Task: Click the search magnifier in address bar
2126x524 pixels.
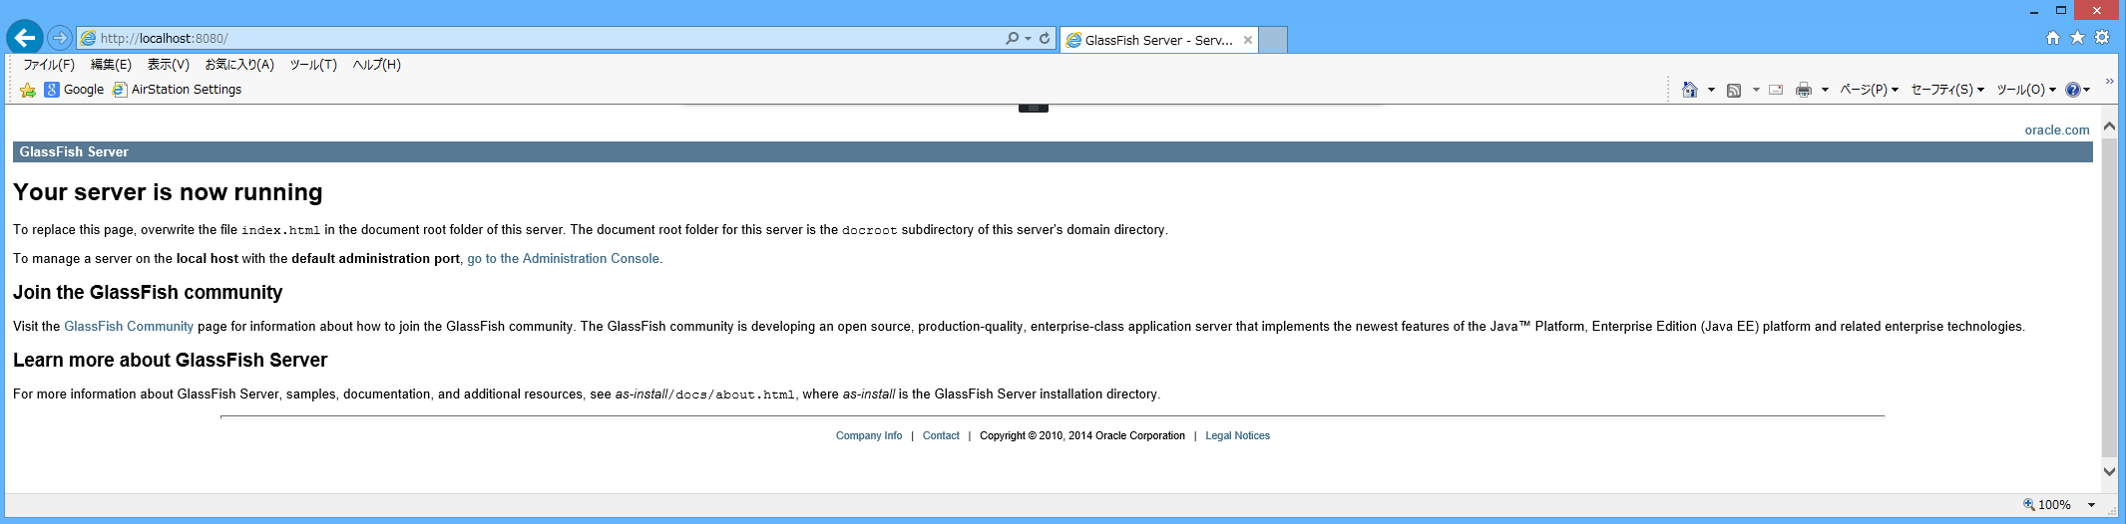Action: 1012,38
